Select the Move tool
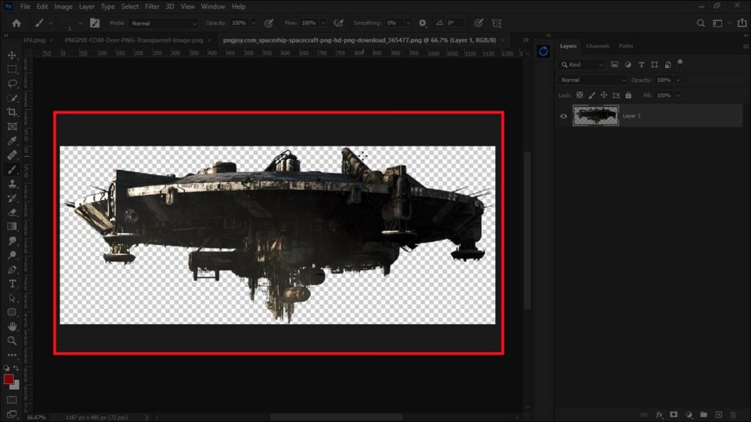751x422 pixels. click(12, 55)
